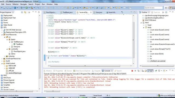This screenshot has height=98, width=175.
Task: Click the blue globe web browser icon
Action: click(x=97, y=8)
